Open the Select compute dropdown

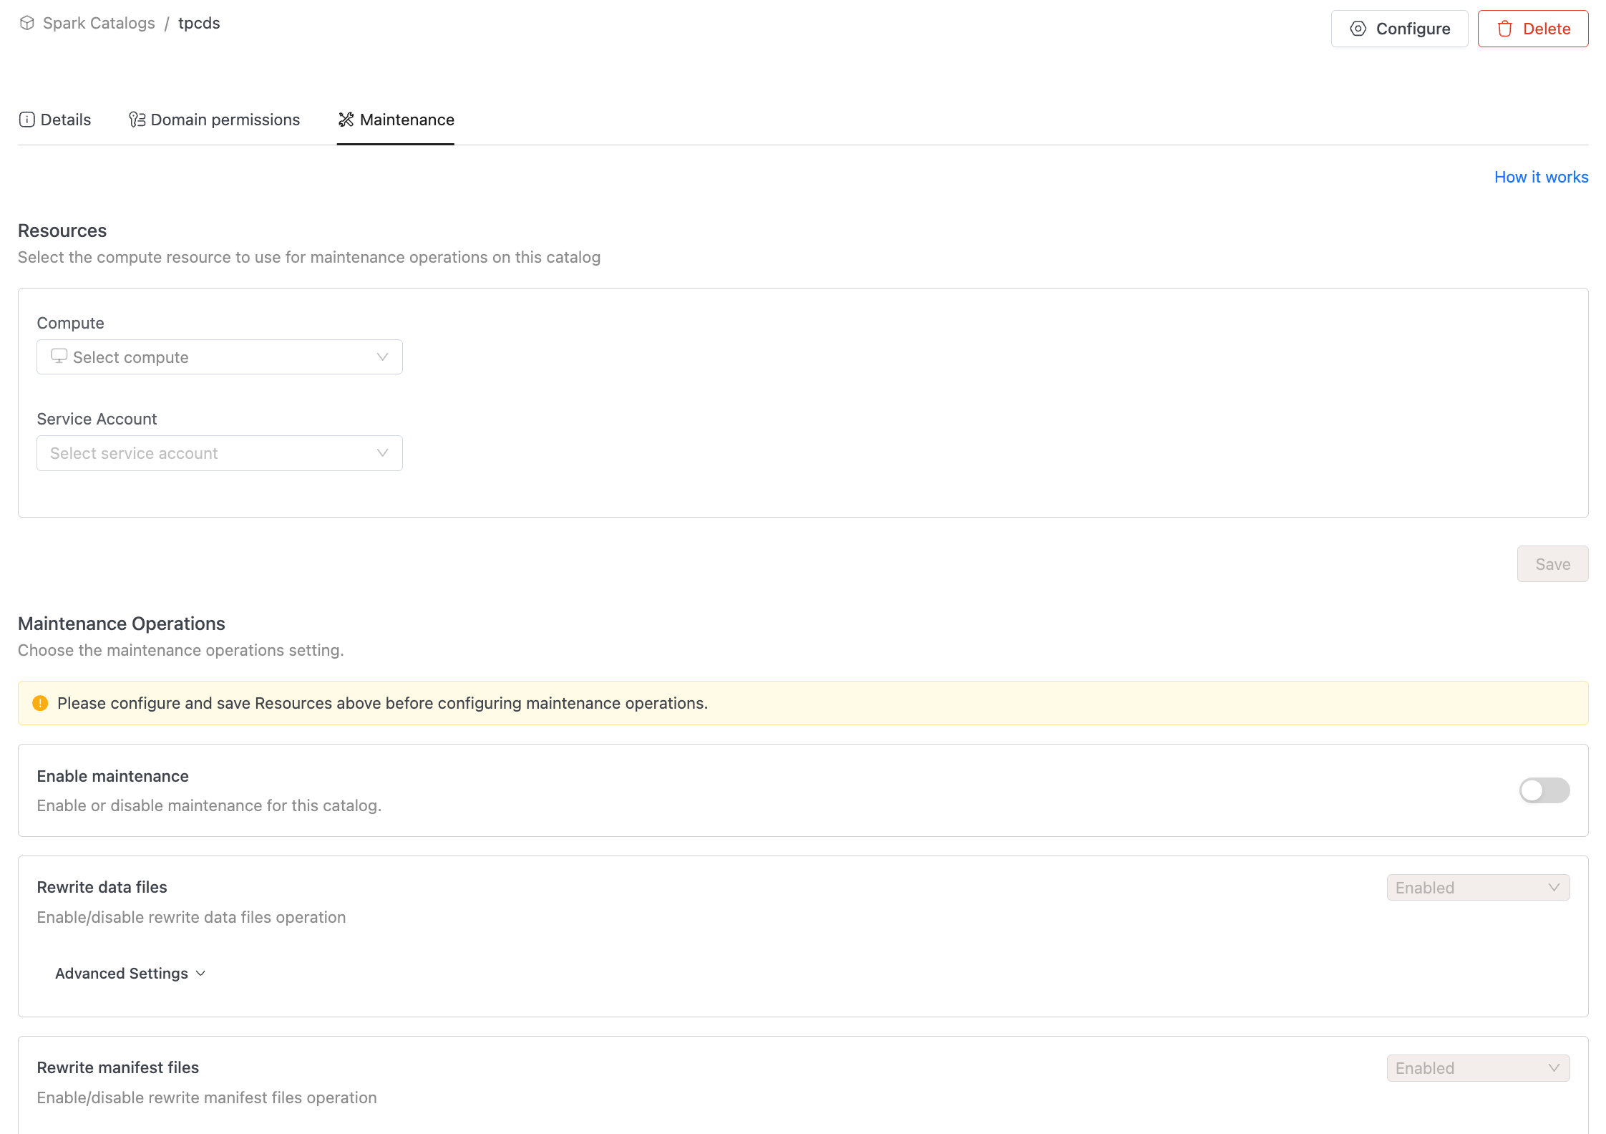click(x=219, y=357)
